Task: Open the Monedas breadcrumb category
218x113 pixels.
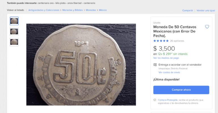Action: 91,10
